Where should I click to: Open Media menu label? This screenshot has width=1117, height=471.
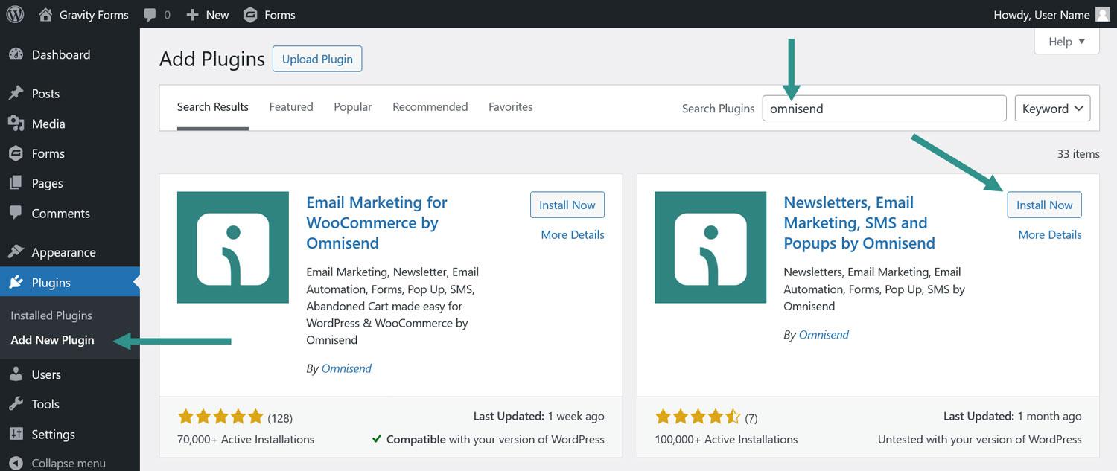click(x=48, y=124)
